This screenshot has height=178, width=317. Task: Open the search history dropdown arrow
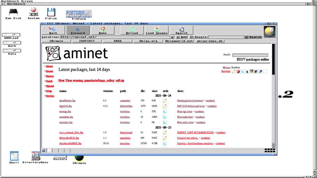coord(246,37)
